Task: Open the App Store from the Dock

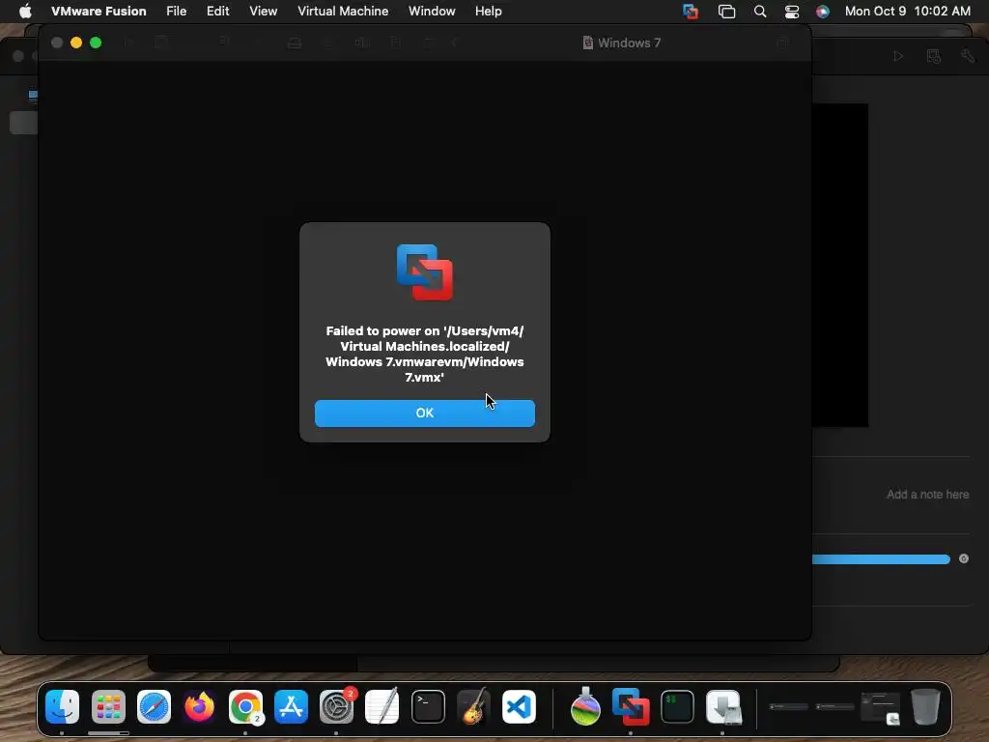Action: [x=291, y=706]
